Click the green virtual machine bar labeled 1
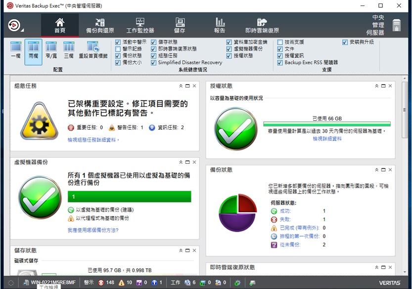The image size is (412, 289). 129,196
